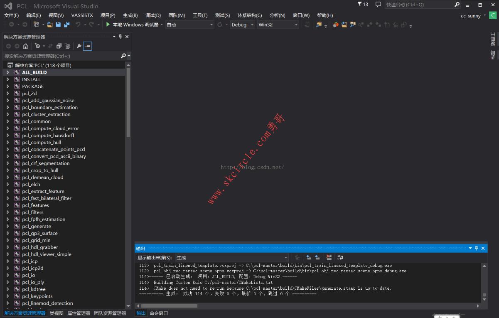Open the cc_sunny account dropdown

[473, 16]
